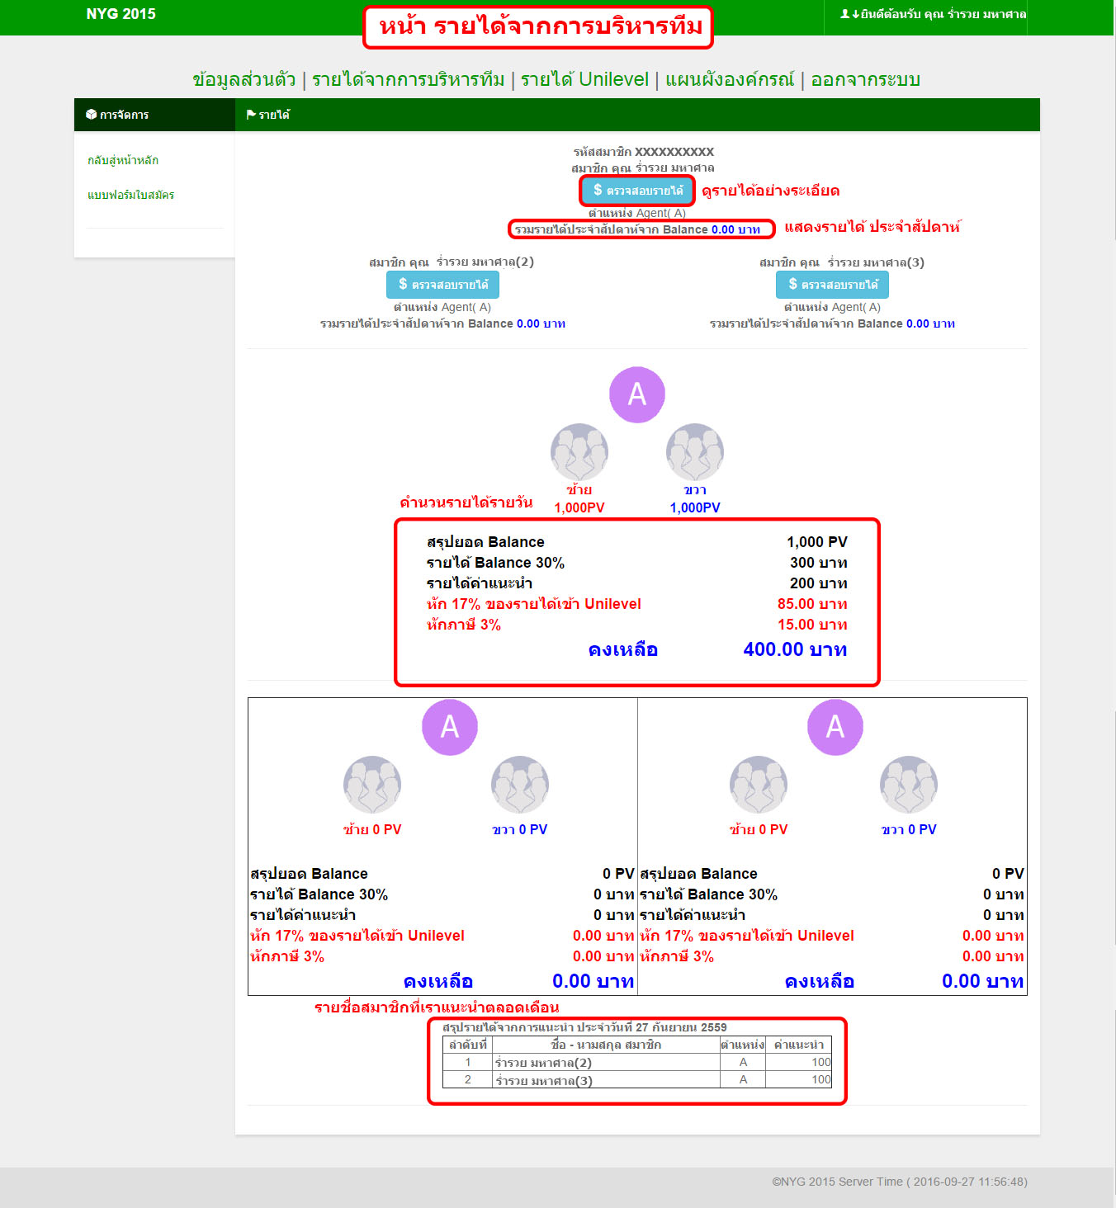Click the flag icon beside รายได้ header
1116x1208 pixels.
(x=251, y=115)
